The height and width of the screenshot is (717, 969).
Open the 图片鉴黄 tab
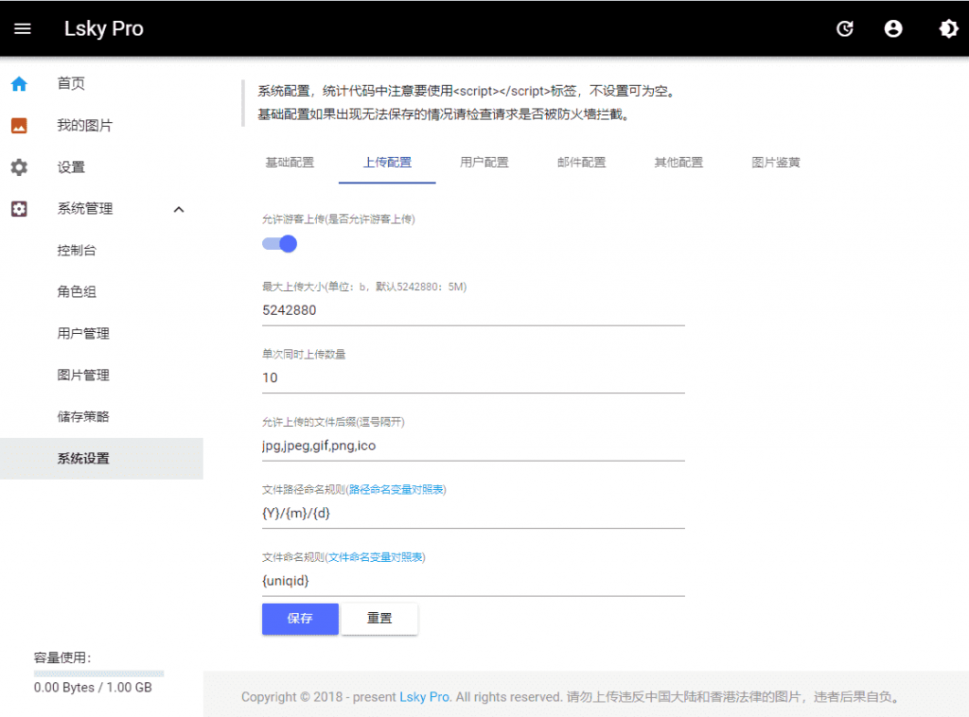tap(775, 162)
